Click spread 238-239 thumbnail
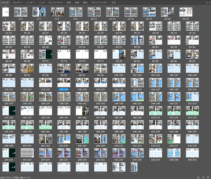The image size is (211, 179). 174,153
